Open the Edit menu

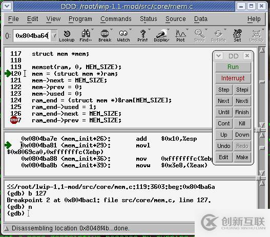click(33, 19)
